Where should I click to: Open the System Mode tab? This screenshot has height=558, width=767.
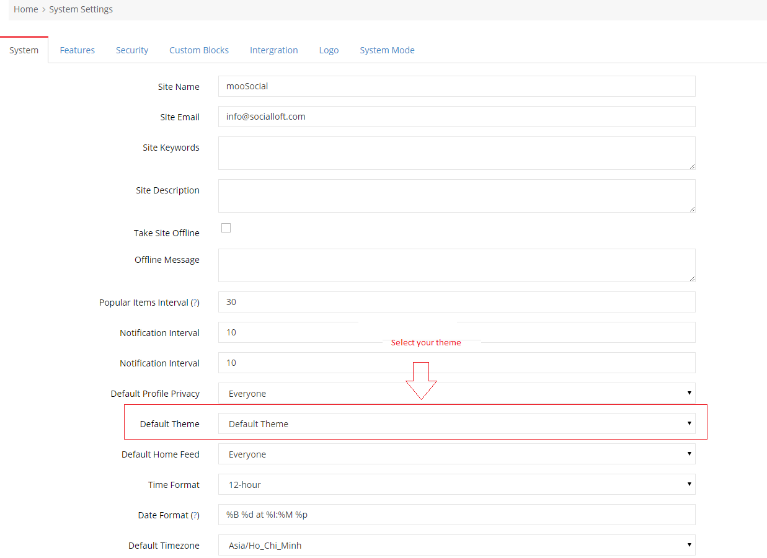(x=387, y=50)
